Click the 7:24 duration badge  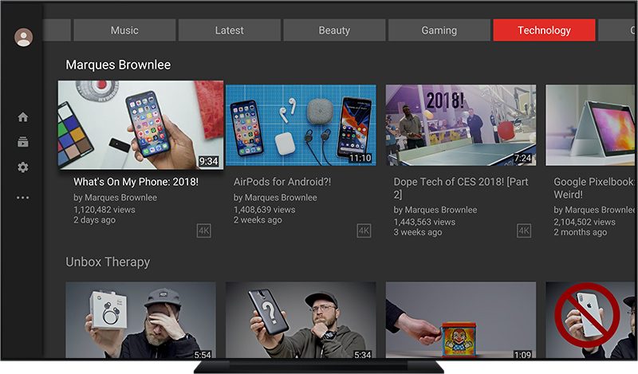point(522,158)
